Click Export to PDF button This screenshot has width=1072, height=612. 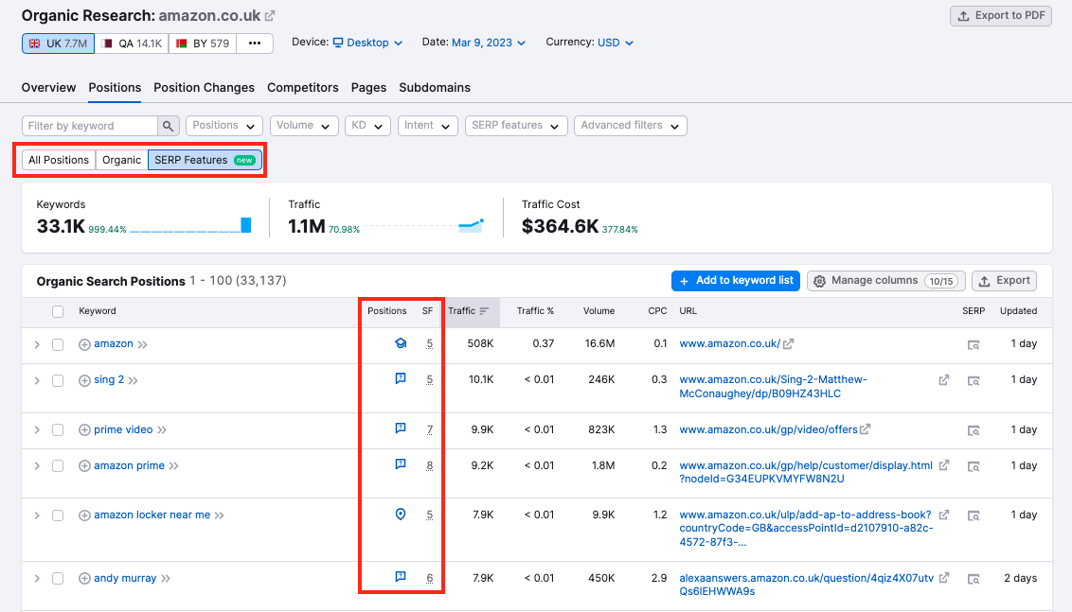tap(1001, 16)
